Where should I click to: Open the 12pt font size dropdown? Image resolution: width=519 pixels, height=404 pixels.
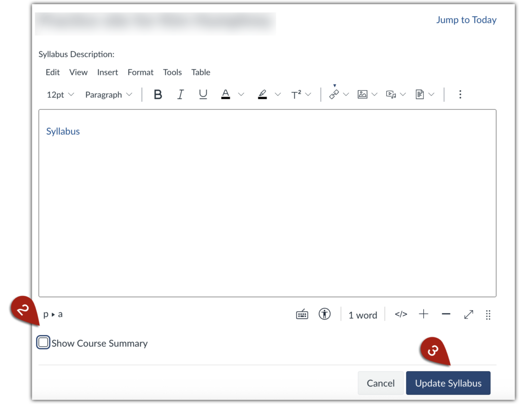coord(60,95)
